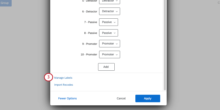Click the "10 - Promoter" row label
Screen dimensions: 220x110
coord(89,55)
